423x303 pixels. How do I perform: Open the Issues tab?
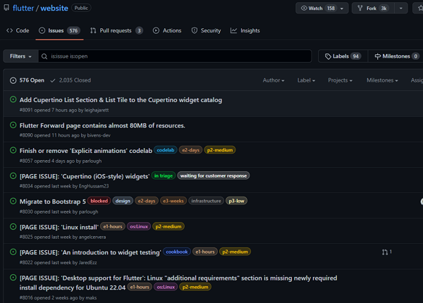59,30
